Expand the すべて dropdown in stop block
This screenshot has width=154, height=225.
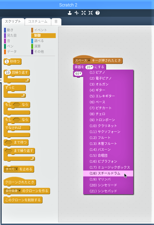click(11, 169)
